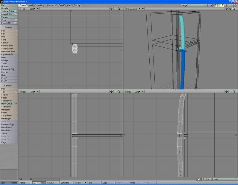Select the Gemstone Tool
The image size is (238, 185).
click(x=9, y=52)
